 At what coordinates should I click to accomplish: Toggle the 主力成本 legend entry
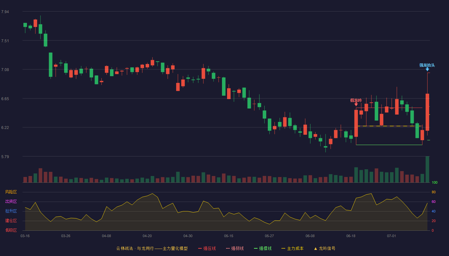(292, 248)
